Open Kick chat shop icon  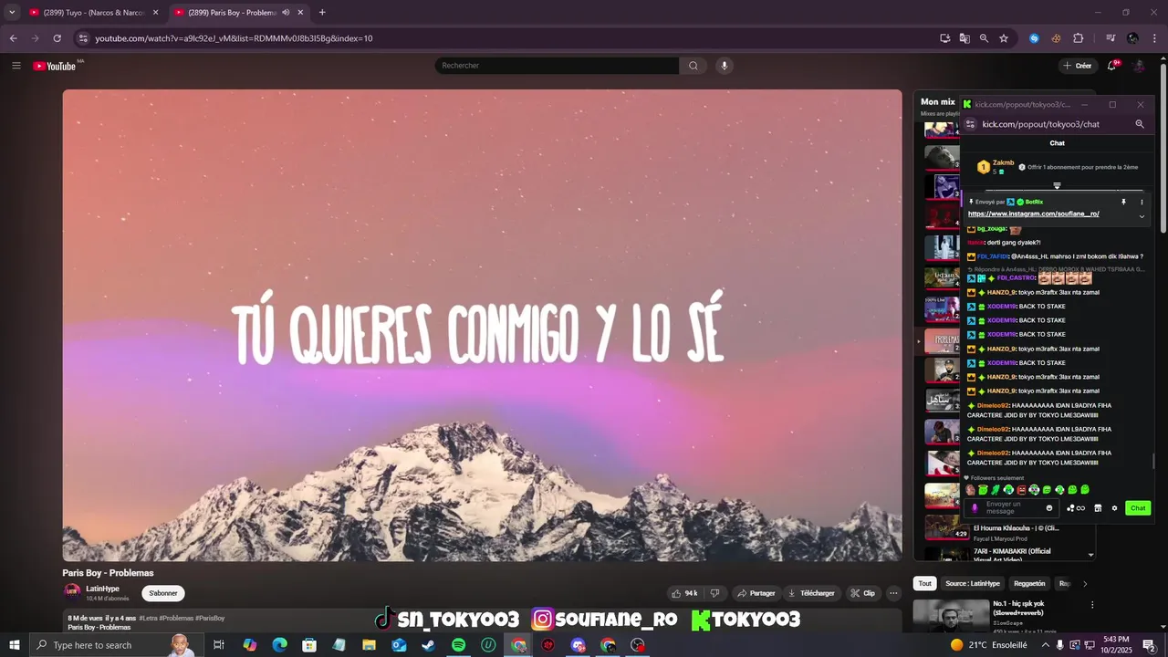click(x=1098, y=508)
